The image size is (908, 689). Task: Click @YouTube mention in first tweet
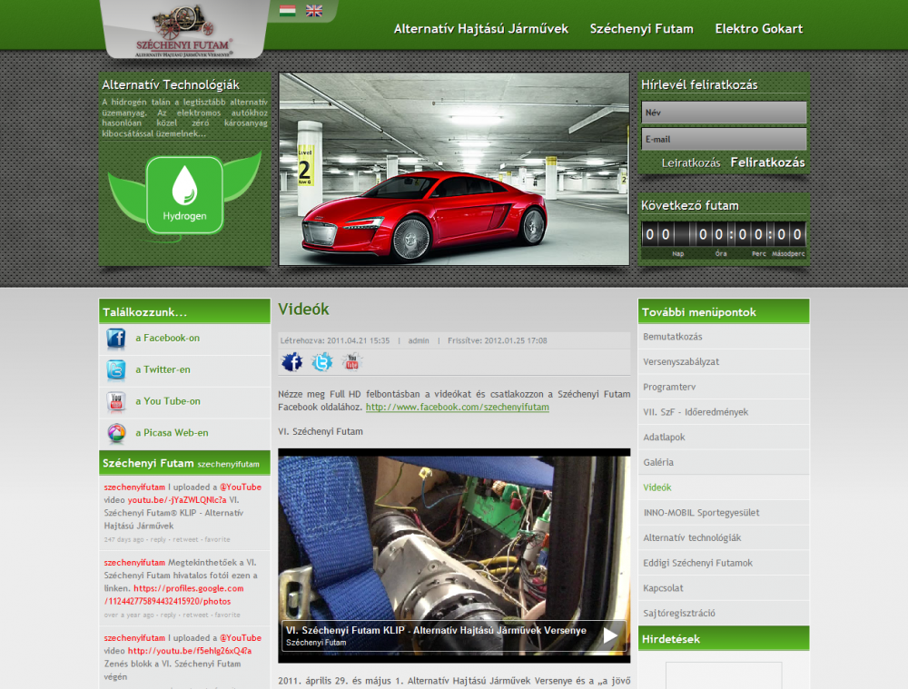tap(241, 487)
